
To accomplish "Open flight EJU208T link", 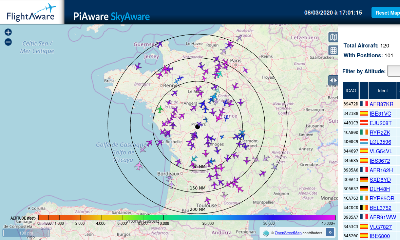I will [x=380, y=123].
